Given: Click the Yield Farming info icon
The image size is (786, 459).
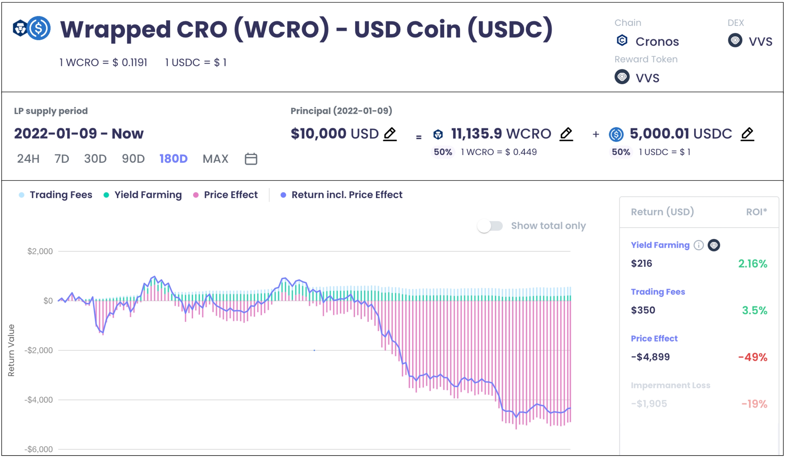Looking at the screenshot, I should [698, 245].
